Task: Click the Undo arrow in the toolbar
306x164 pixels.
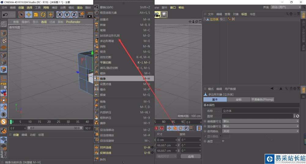Action: point(5,14)
